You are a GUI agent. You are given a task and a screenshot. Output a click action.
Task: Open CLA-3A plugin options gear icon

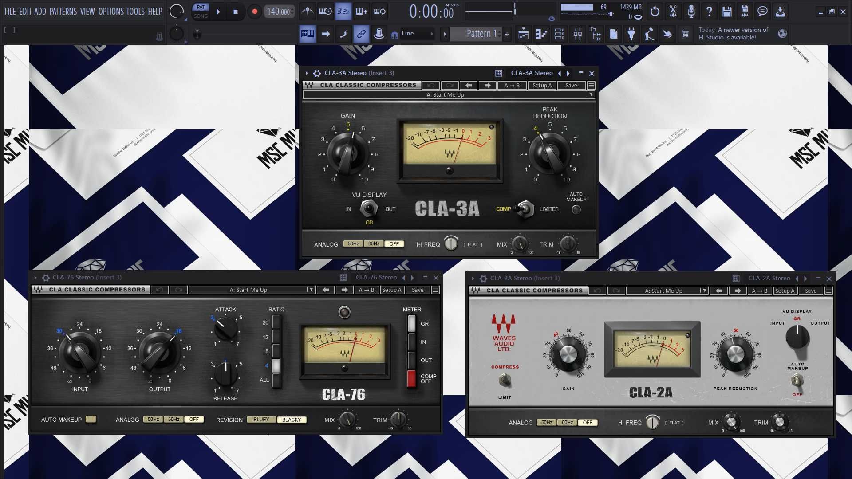317,73
